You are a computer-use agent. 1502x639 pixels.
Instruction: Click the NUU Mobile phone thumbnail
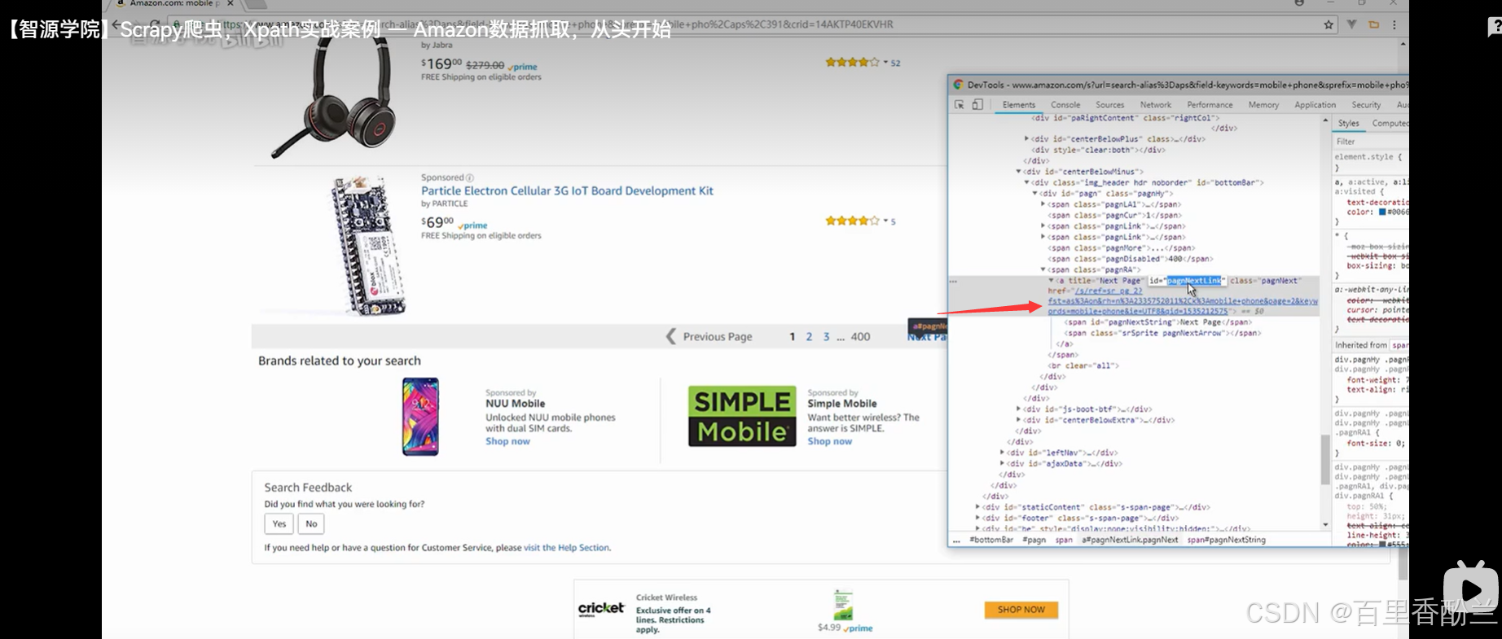tap(420, 417)
